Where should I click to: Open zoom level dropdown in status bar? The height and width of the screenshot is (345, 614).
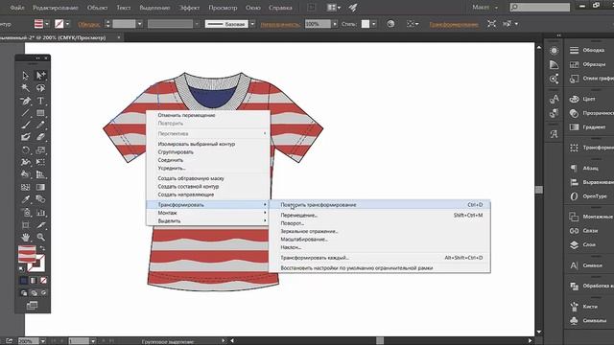[x=42, y=341]
